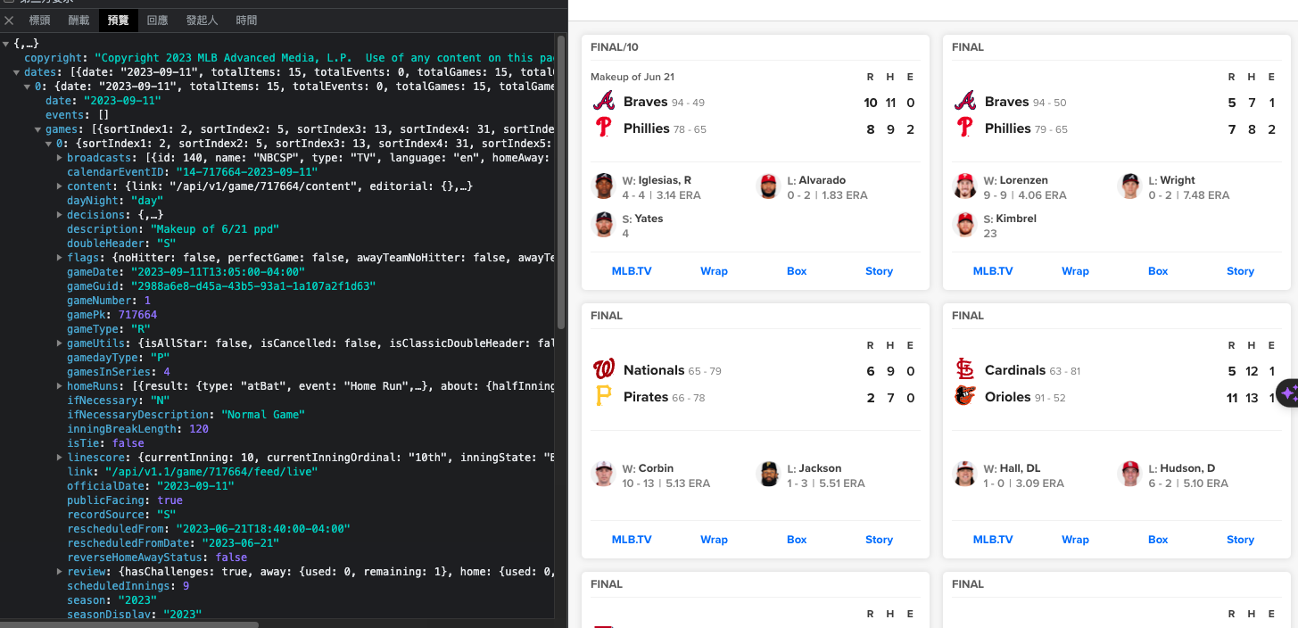This screenshot has width=1298, height=628.
Task: Expand the review object node
Action: point(60,572)
